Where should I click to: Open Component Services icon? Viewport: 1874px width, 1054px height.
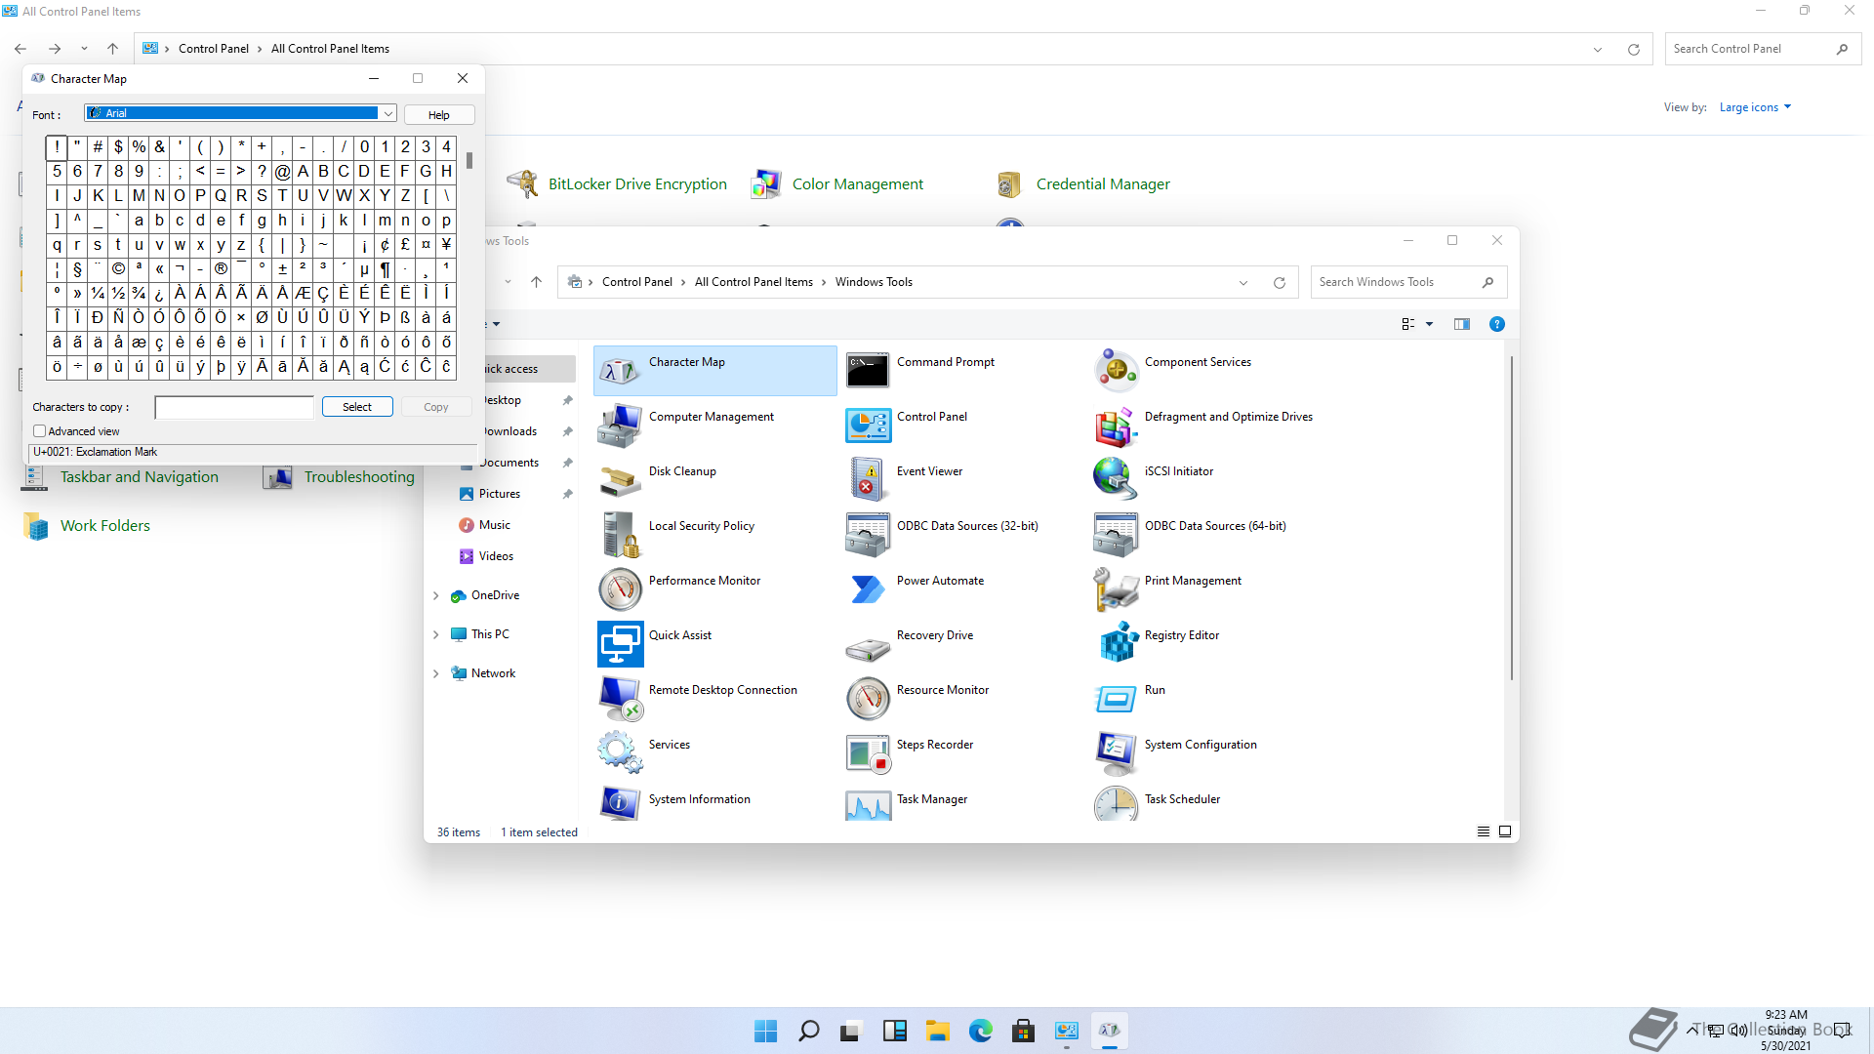click(1116, 371)
